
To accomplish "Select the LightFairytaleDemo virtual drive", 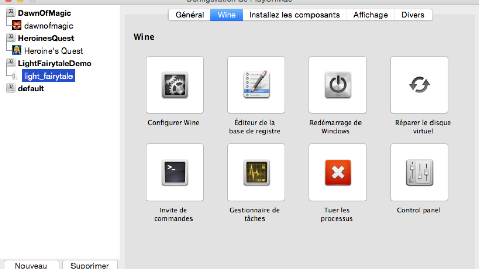I will pyautogui.click(x=55, y=63).
